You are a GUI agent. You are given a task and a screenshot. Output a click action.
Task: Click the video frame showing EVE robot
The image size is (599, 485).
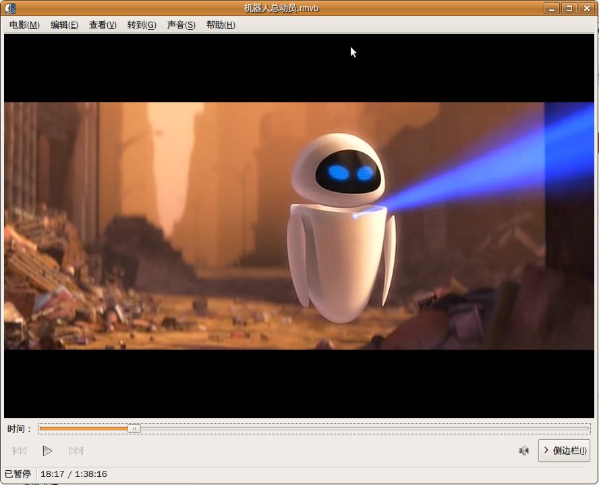coord(299,226)
